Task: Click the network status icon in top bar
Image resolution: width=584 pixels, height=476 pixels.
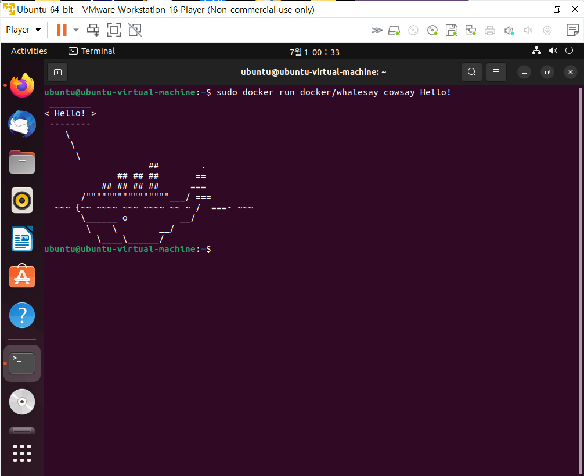Action: pyautogui.click(x=537, y=51)
